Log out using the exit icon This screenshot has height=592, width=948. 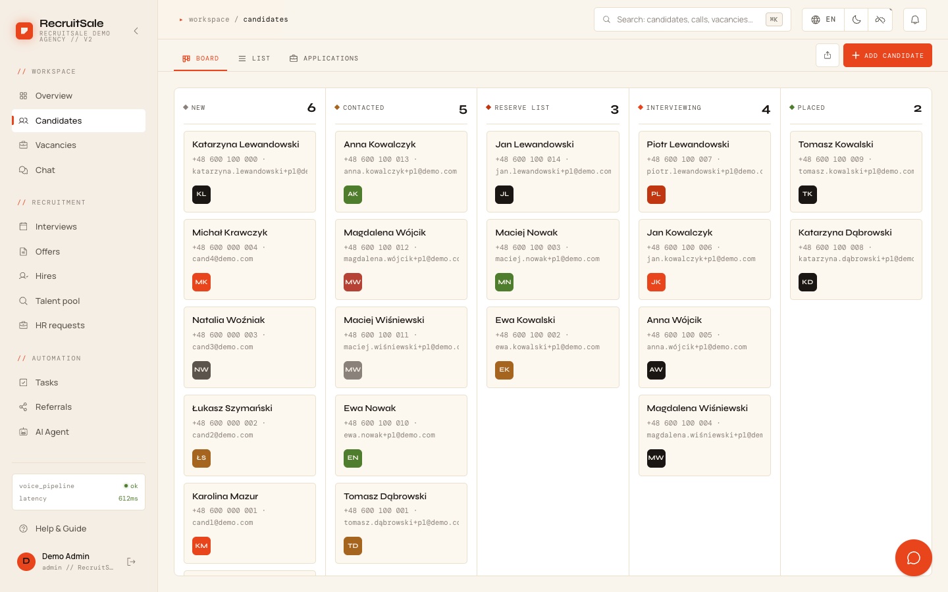point(131,562)
